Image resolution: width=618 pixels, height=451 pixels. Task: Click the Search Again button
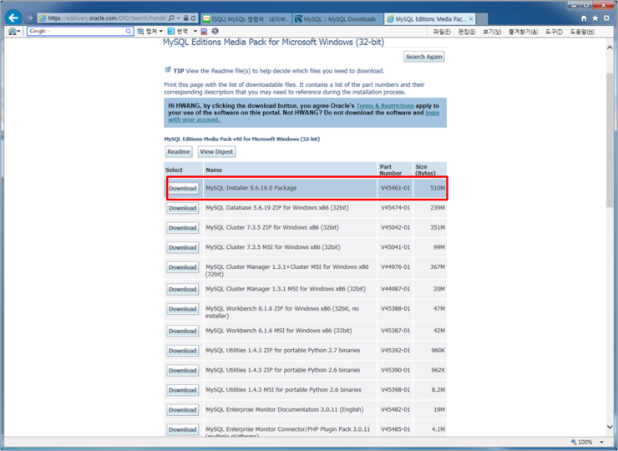point(424,57)
